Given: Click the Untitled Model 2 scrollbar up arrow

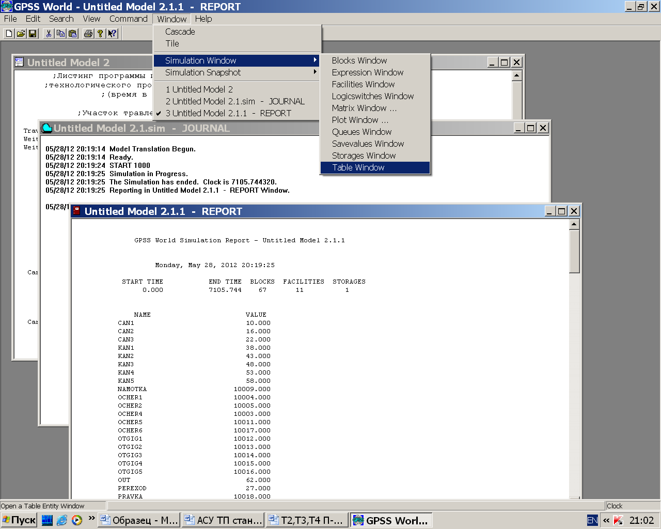Looking at the screenshot, I should [517, 75].
